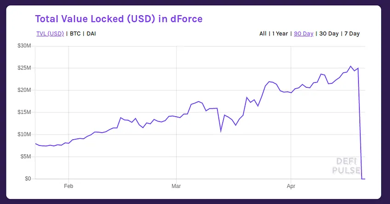Click the chart peak near $25M
The height and width of the screenshot is (204, 390).
click(351, 66)
